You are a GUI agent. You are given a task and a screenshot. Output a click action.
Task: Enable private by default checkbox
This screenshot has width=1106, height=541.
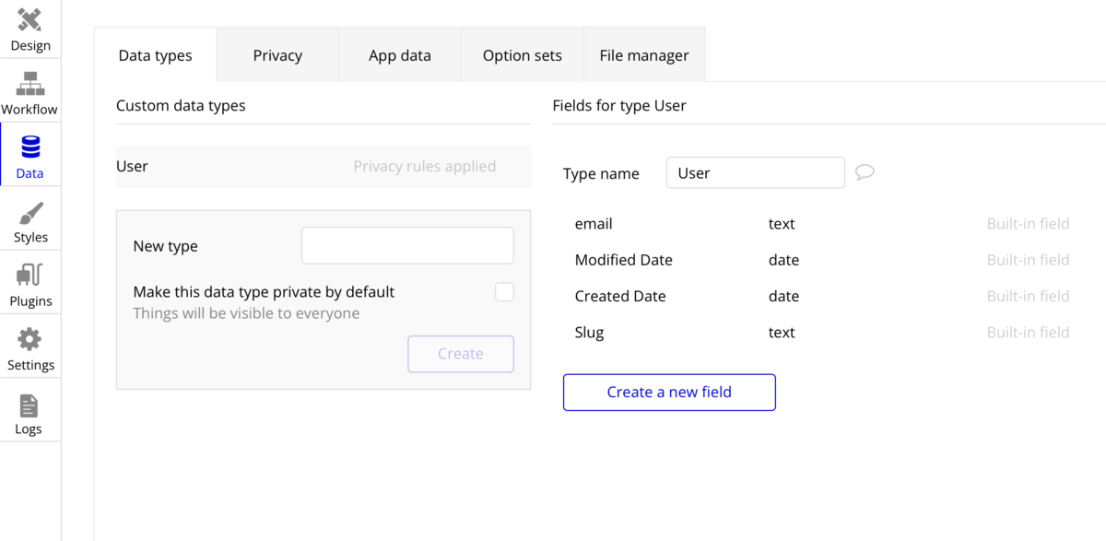tap(504, 292)
